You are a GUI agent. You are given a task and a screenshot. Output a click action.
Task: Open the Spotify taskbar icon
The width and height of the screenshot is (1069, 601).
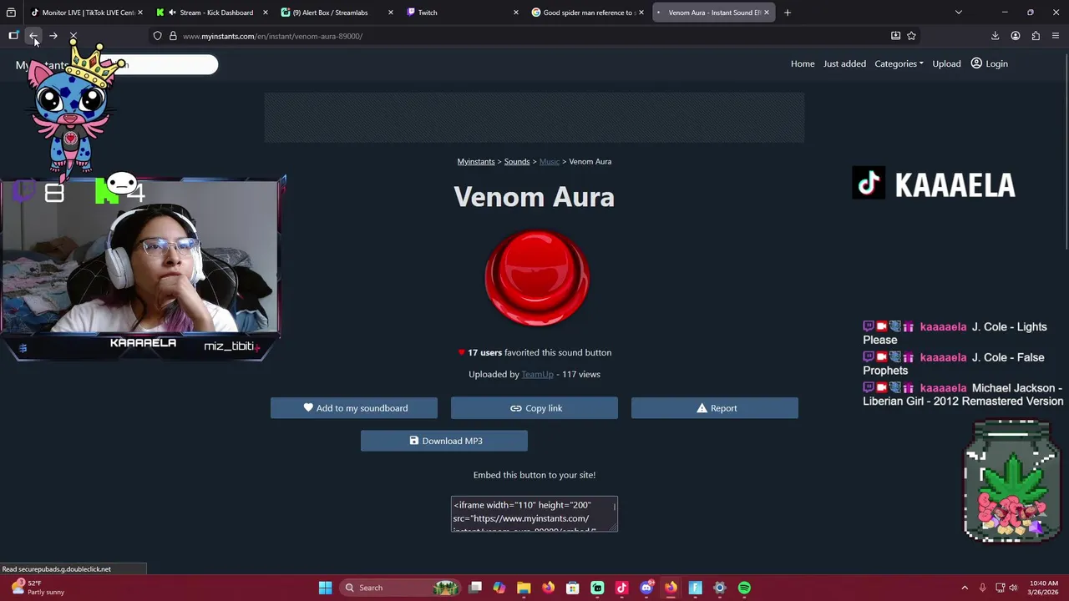tap(744, 588)
